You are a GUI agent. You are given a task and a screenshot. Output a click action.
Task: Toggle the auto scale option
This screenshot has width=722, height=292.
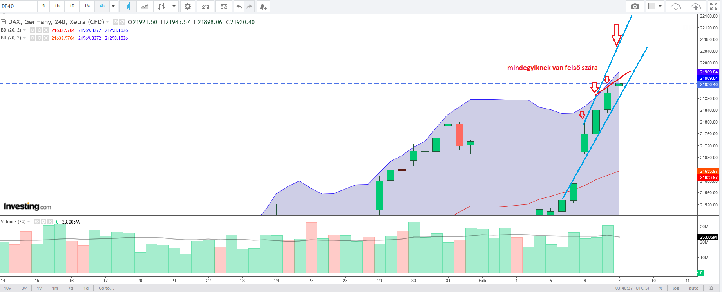coord(694,288)
